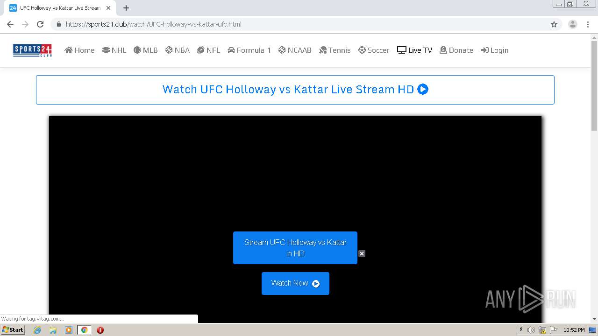Open the Windows Start menu
The height and width of the screenshot is (336, 598).
tap(13, 330)
